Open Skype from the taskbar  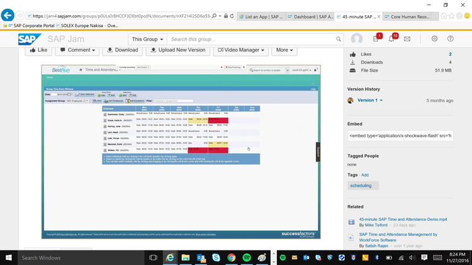coord(216,258)
